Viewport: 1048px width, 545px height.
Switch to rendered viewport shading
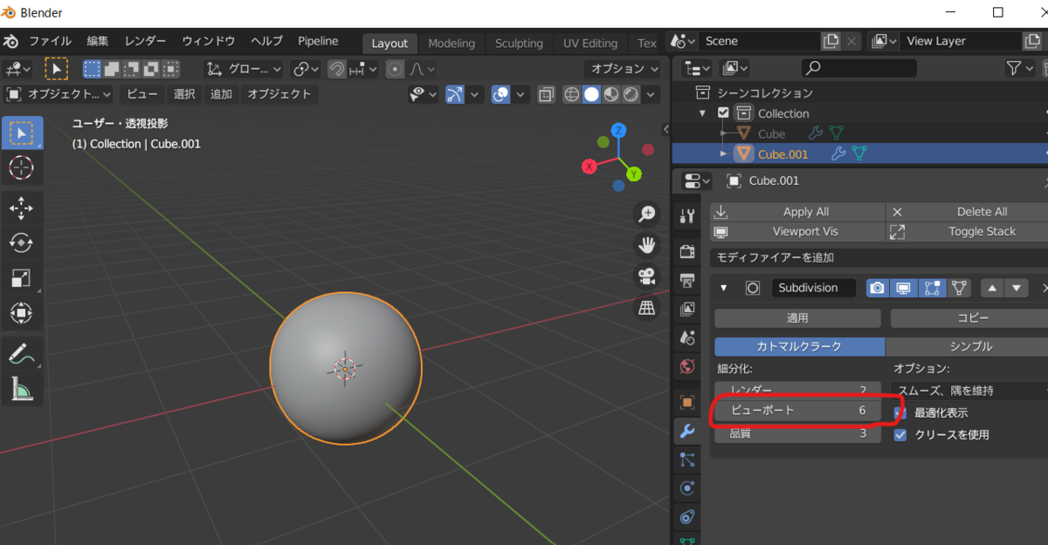tap(631, 94)
